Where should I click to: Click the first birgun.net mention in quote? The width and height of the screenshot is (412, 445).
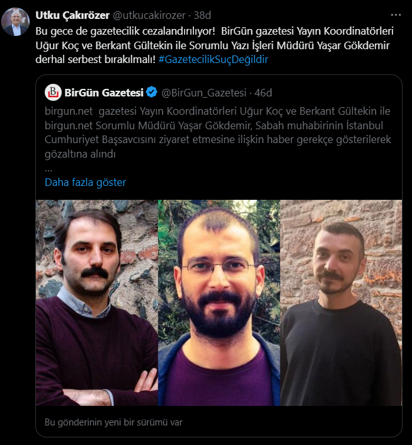(x=69, y=111)
